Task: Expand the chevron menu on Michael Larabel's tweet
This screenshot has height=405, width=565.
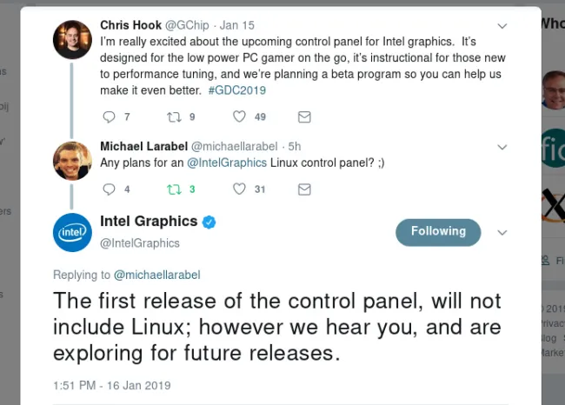Action: pyautogui.click(x=502, y=147)
